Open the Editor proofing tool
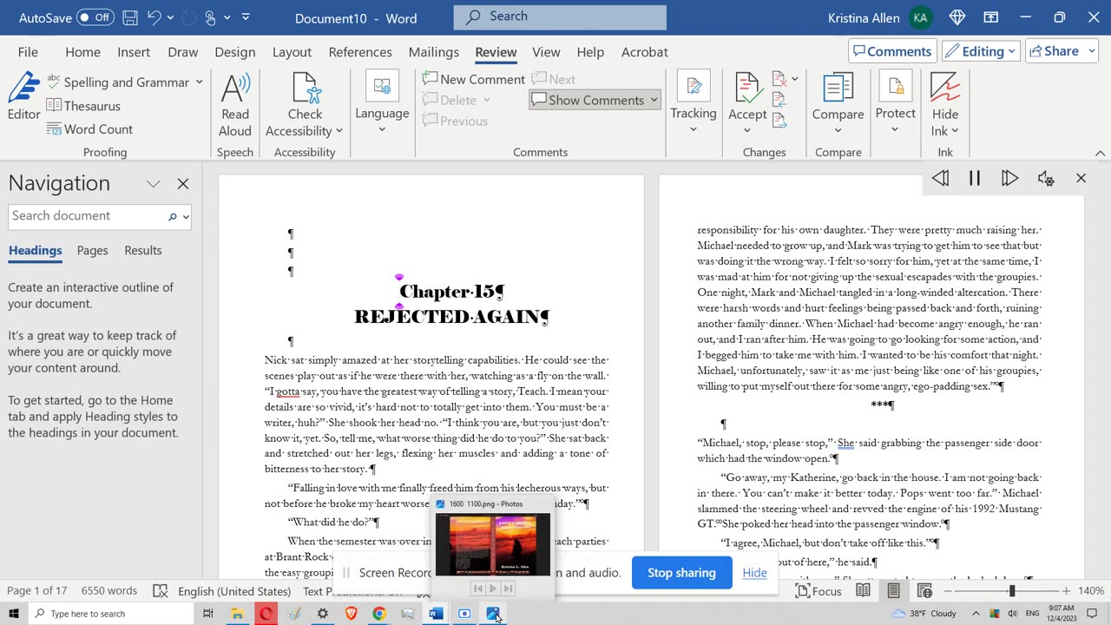This screenshot has height=625, width=1111. point(23,97)
